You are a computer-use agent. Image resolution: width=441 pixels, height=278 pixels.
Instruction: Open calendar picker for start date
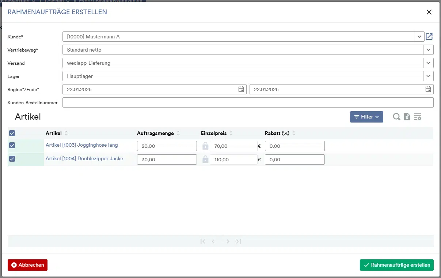tap(241, 89)
